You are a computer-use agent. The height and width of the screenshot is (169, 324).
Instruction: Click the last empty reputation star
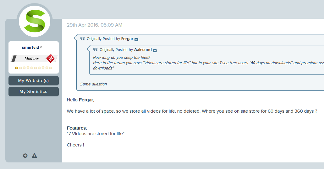pyautogui.click(x=51, y=67)
